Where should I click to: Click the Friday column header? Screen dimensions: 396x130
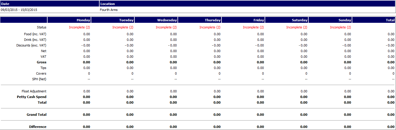pos(259,20)
